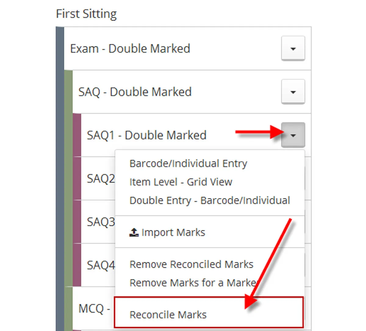
Task: Select the SAQ1 - Double Marked row label
Action: [147, 135]
